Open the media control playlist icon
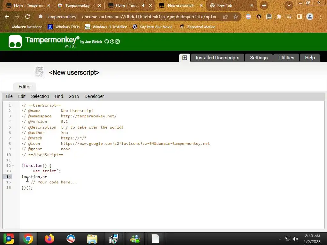The height and width of the screenshot is (245, 327). pos(289,17)
